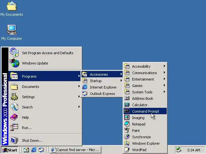Switch to Cannot find server taskbar button
Image resolution: width=206 pixels, height=154 pixels.
pos(76,150)
